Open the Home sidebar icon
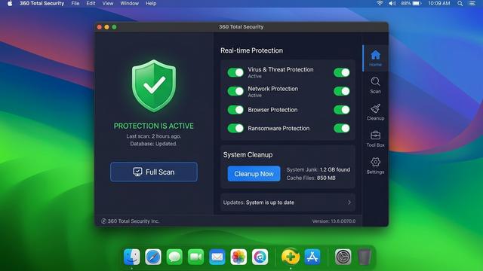 [375, 58]
